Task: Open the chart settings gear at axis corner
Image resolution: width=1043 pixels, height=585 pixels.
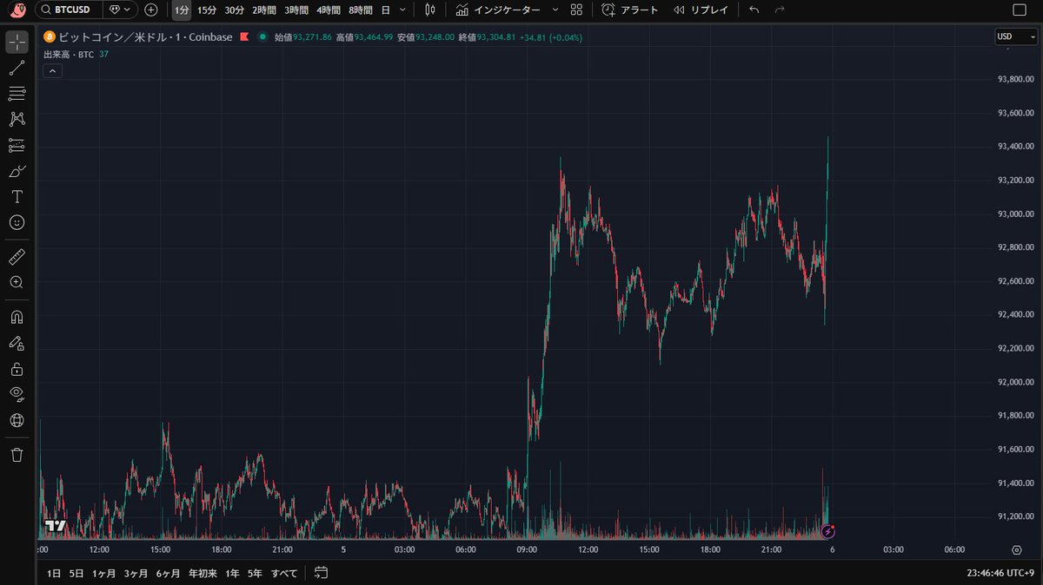Action: click(1016, 549)
